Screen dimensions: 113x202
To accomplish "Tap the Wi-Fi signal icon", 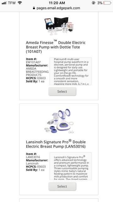I will click(x=20, y=3).
